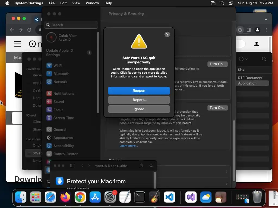Open help via the question mark button
Image resolution: width=278 pixels, height=208 pixels.
click(x=167, y=34)
